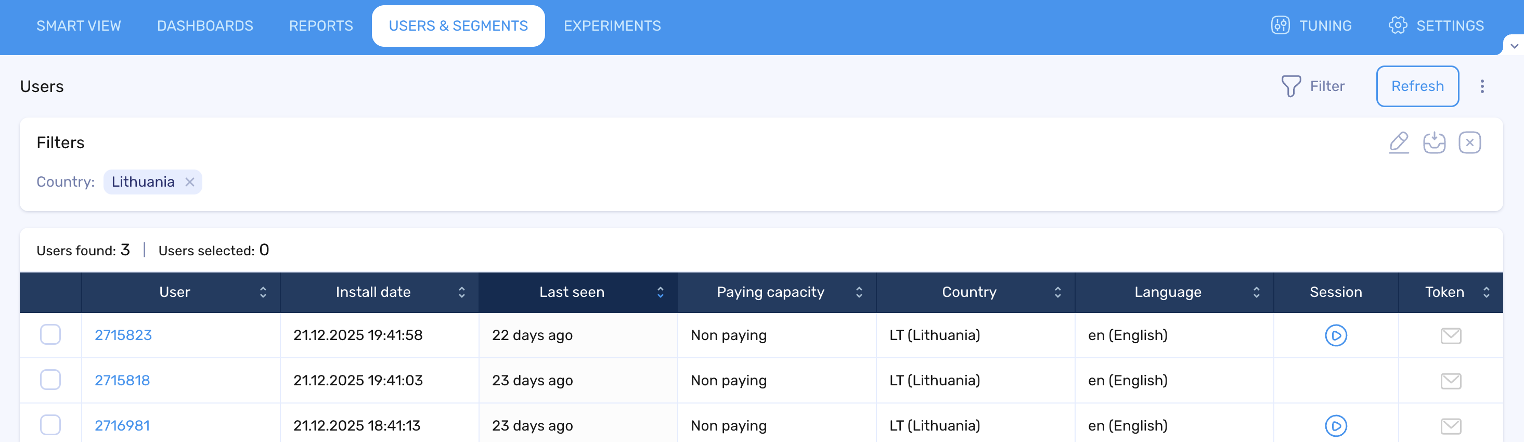The image size is (1524, 442).
Task: Open the Settings gear
Action: pos(1436,26)
